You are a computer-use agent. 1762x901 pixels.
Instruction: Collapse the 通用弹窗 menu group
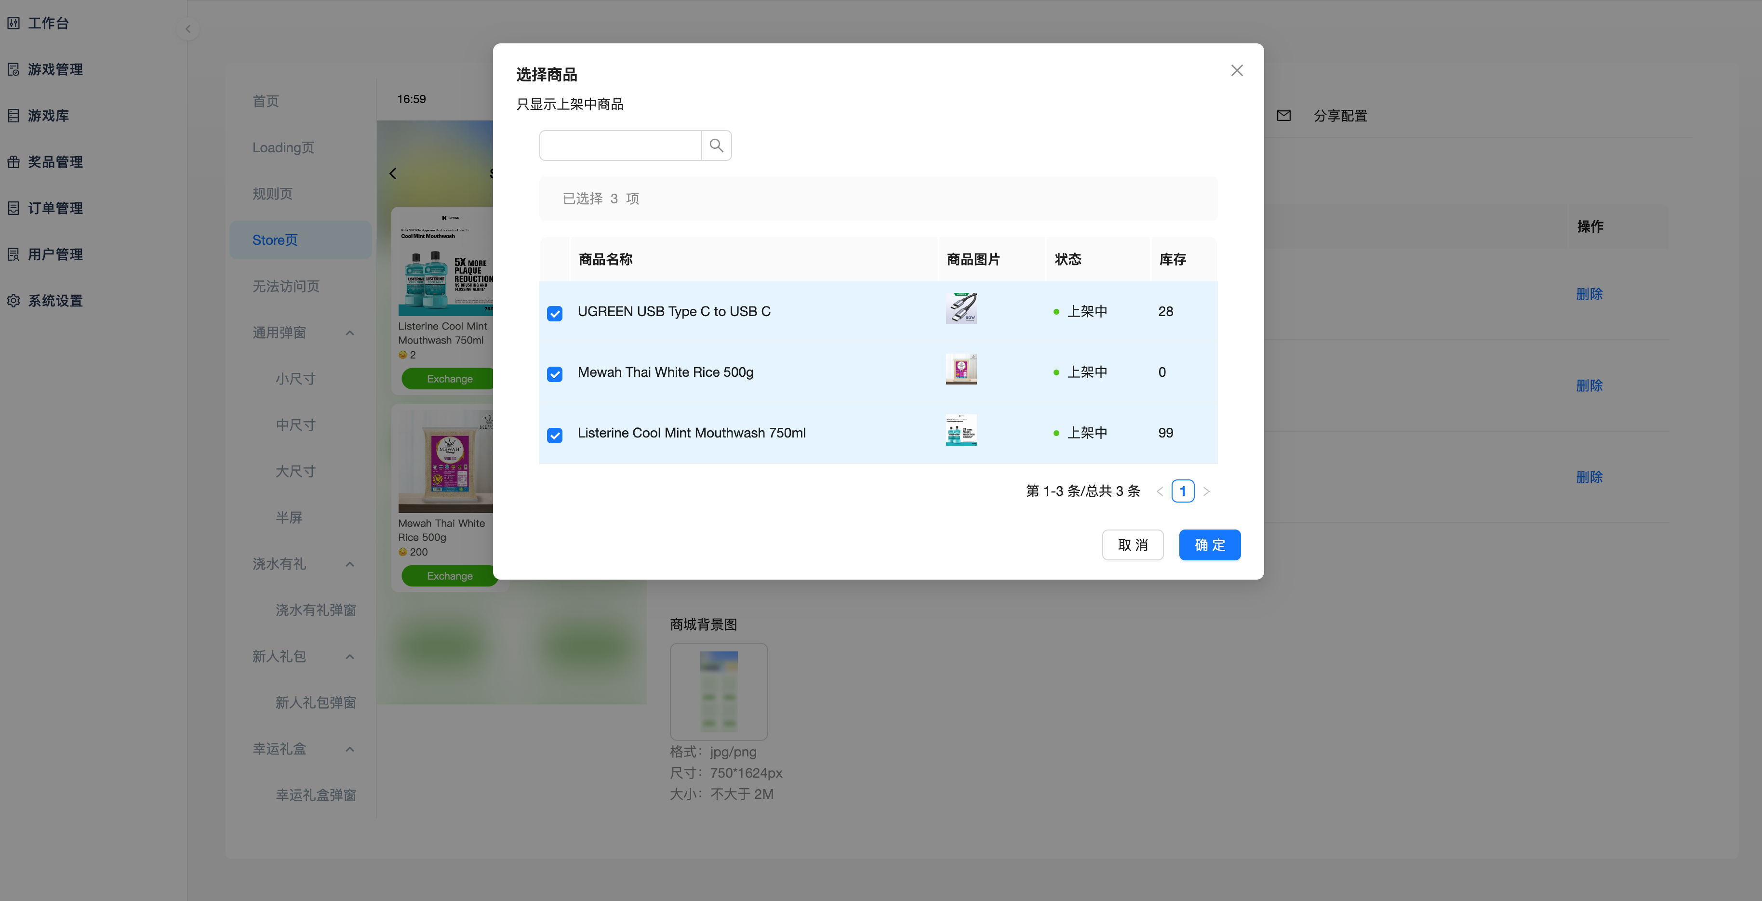[x=349, y=333]
